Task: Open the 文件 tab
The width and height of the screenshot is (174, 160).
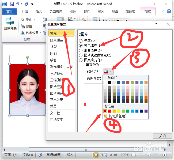Action: tap(10, 11)
